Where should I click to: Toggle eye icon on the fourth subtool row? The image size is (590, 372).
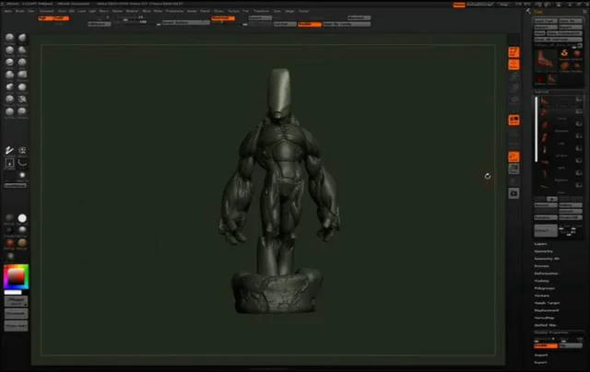(x=579, y=136)
